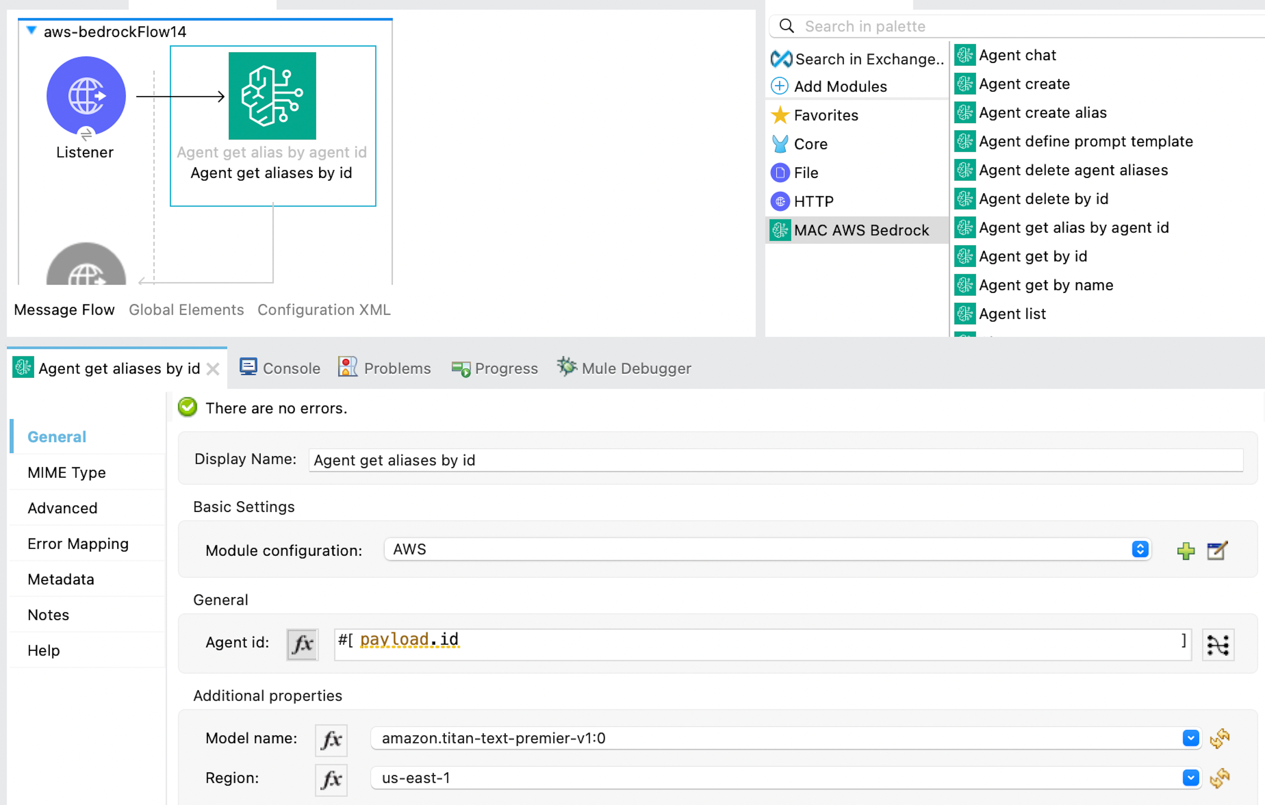Screen dimensions: 1265x805
Task: Pick the Agent delete by id operation
Action: (x=1031, y=199)
